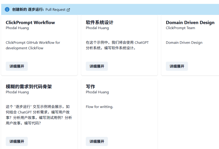
Task: Click Phodal Huang under ClickPrompt Workflow
Action: (17, 28)
